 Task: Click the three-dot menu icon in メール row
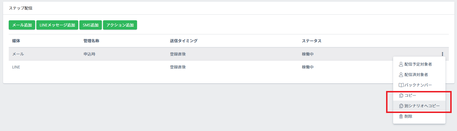(x=442, y=54)
